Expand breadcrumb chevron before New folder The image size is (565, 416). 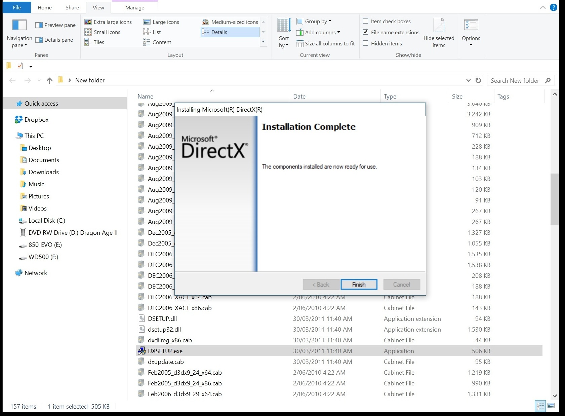tap(70, 80)
